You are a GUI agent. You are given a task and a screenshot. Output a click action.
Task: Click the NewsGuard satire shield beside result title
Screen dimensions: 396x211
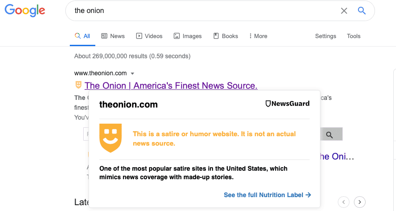pyautogui.click(x=78, y=85)
